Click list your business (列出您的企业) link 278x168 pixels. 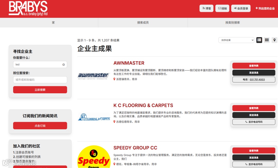point(265,8)
